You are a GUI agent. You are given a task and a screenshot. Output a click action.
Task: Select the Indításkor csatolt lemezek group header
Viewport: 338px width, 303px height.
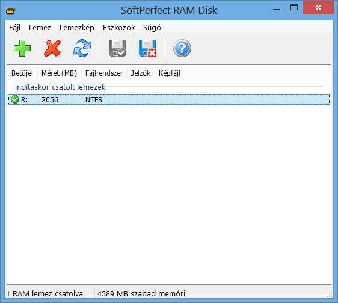(60, 87)
